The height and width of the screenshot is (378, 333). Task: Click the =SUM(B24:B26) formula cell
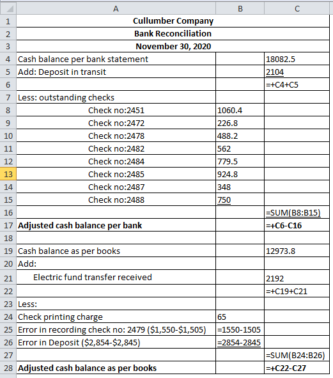tap(297, 355)
